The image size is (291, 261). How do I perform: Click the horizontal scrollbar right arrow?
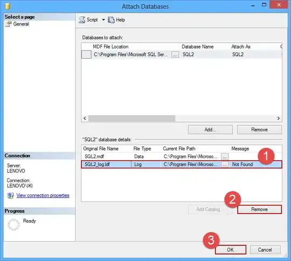click(279, 118)
